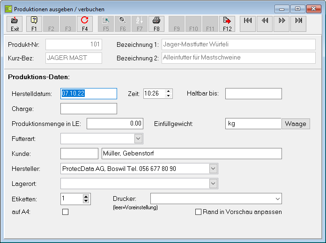This screenshot has width=326, height=243.
Task: Jump to the last record
Action: (x=298, y=24)
